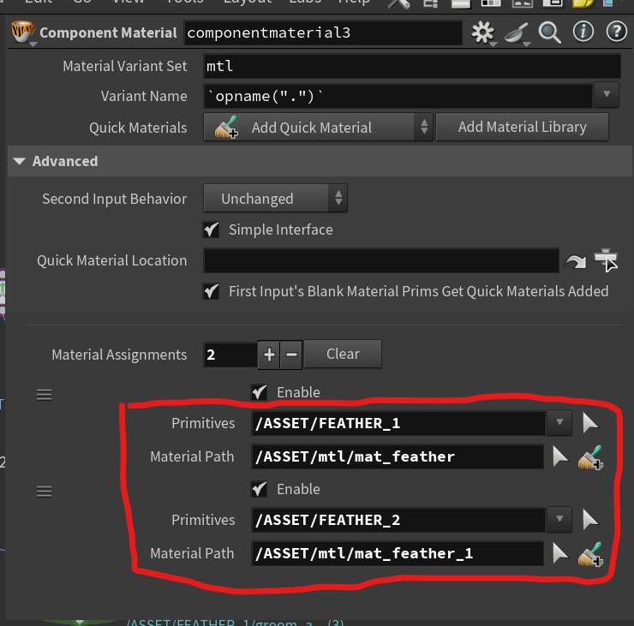
Task: Open the Variant Name dropdown arrow
Action: click(607, 96)
